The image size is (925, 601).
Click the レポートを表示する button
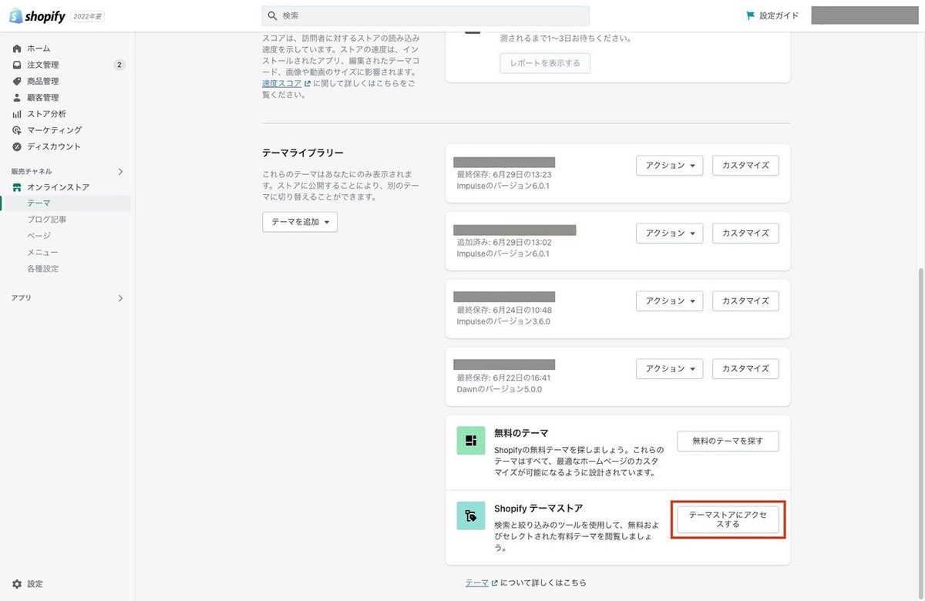pos(545,62)
